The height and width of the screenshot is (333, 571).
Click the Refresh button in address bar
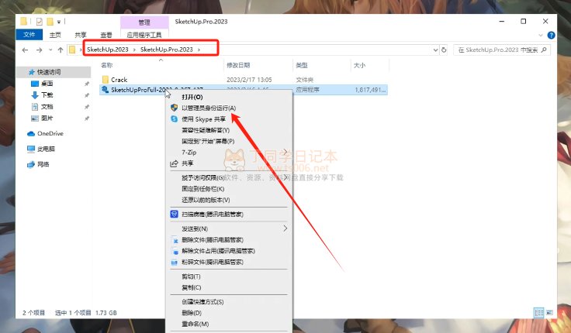point(444,50)
